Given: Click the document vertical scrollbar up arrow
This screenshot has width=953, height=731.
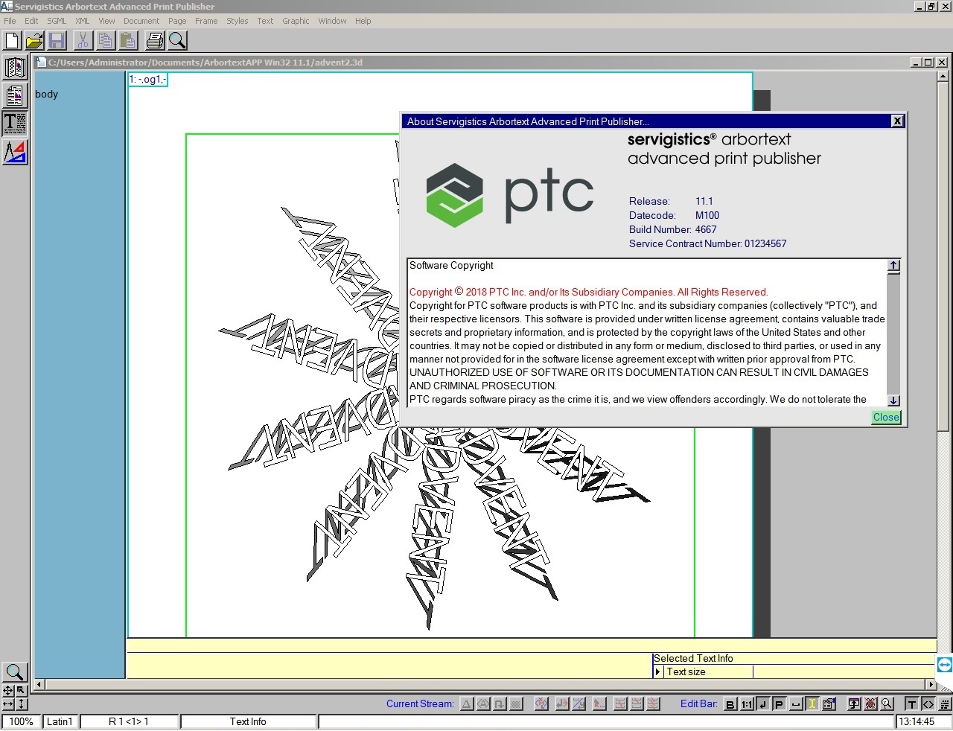Looking at the screenshot, I should point(943,76).
